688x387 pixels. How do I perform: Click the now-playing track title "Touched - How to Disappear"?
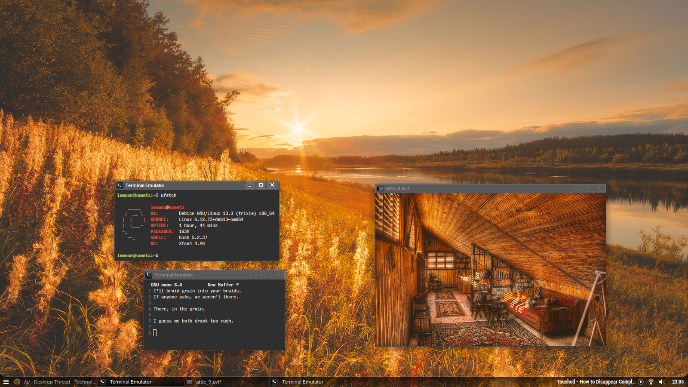pos(596,382)
